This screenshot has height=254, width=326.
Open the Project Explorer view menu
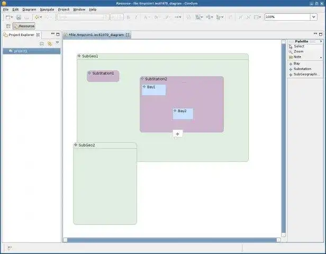(x=57, y=43)
